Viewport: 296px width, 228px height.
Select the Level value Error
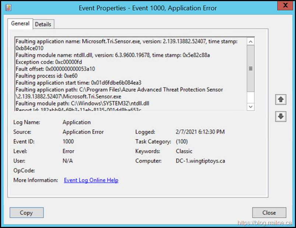coord(68,151)
